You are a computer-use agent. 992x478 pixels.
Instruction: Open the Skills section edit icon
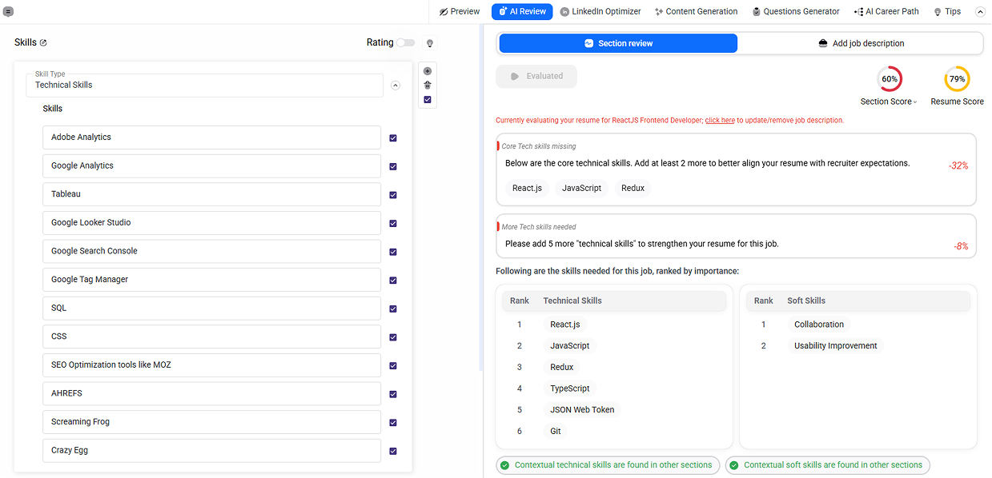tap(43, 42)
